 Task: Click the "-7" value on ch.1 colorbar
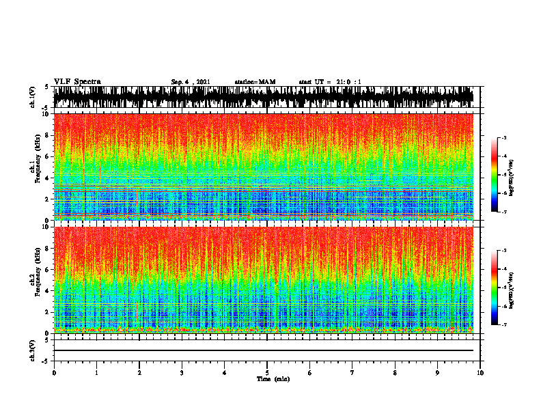503,212
